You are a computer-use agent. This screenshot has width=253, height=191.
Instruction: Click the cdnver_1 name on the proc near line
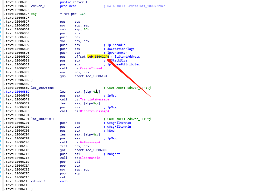click(x=38, y=6)
